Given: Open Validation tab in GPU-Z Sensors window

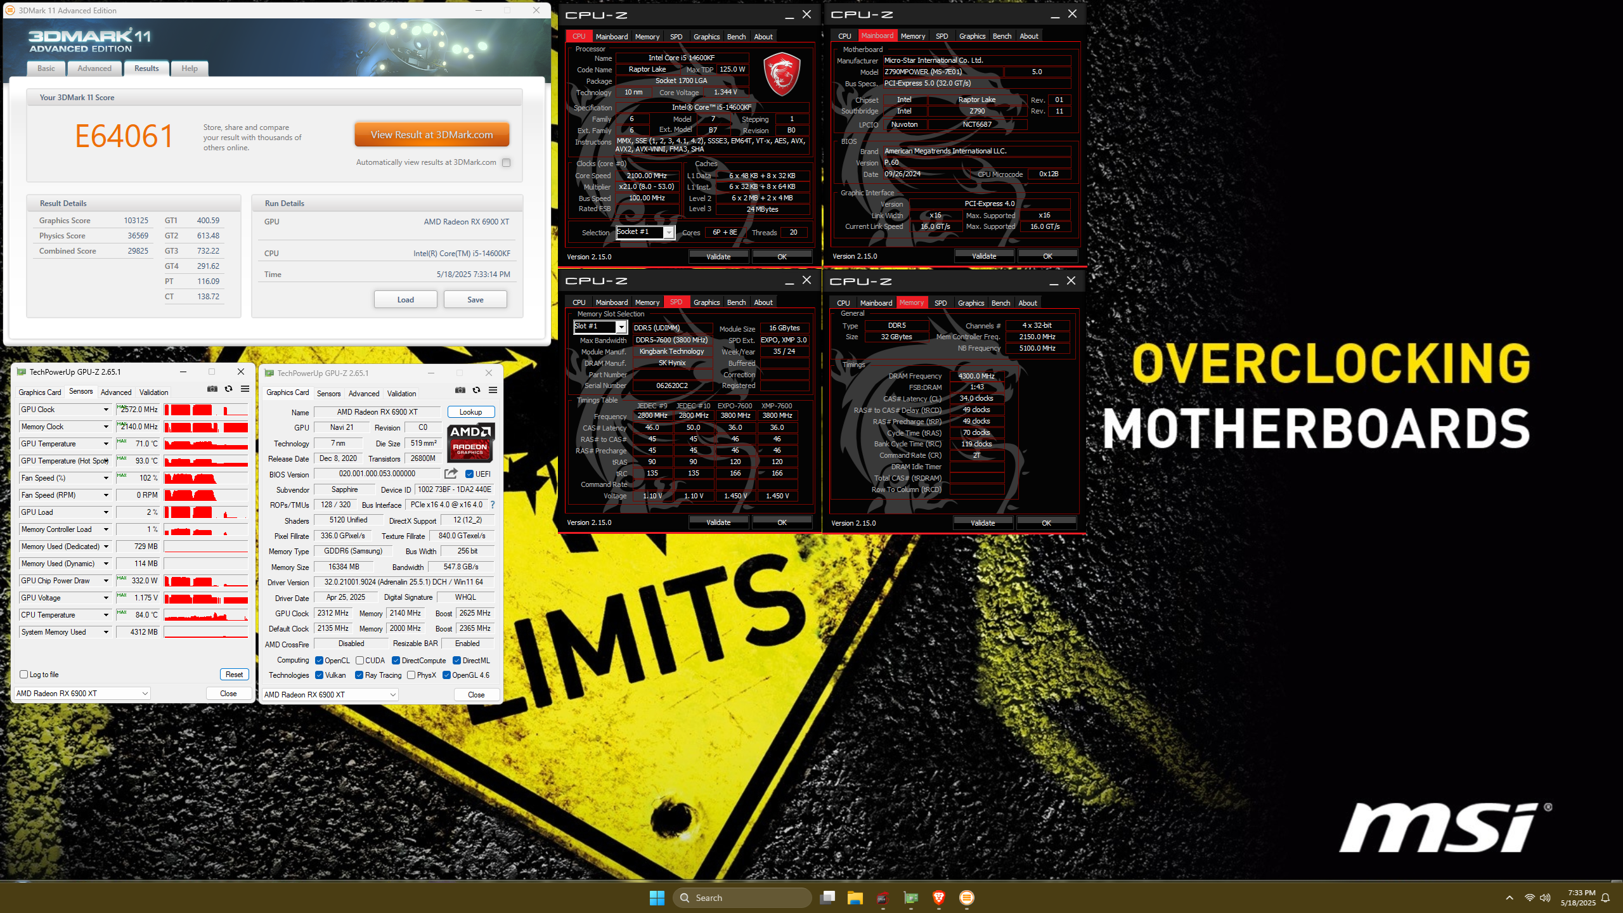Looking at the screenshot, I should tap(154, 392).
